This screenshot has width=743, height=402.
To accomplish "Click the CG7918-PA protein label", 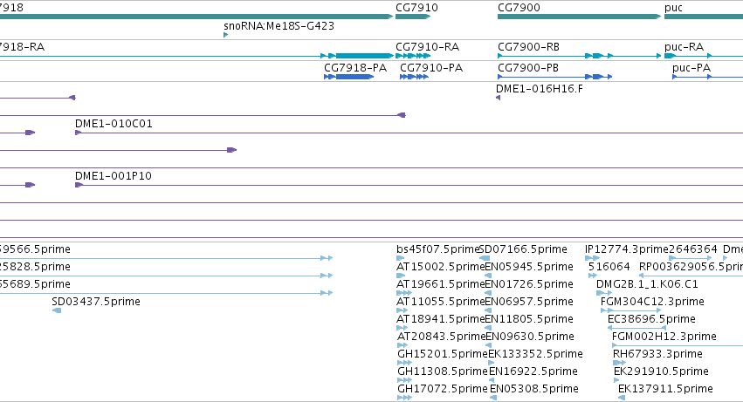I will click(355, 68).
